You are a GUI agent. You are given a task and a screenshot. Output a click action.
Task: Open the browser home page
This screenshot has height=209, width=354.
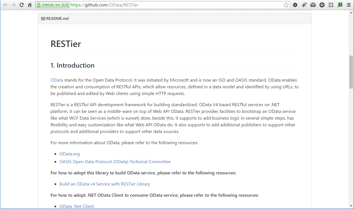click(x=30, y=5)
